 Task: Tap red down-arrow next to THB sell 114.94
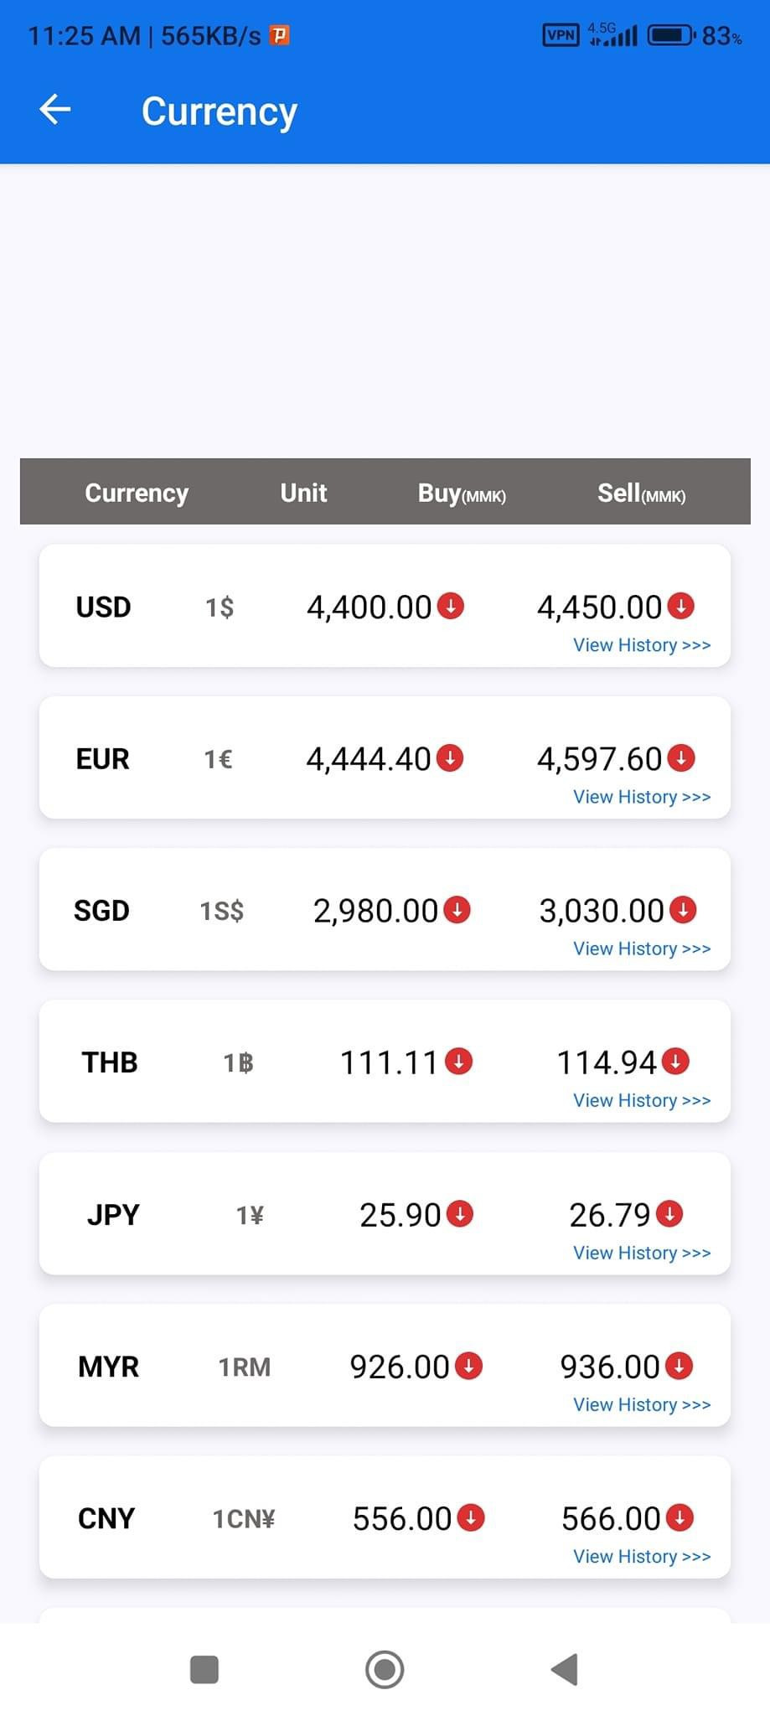(675, 1062)
